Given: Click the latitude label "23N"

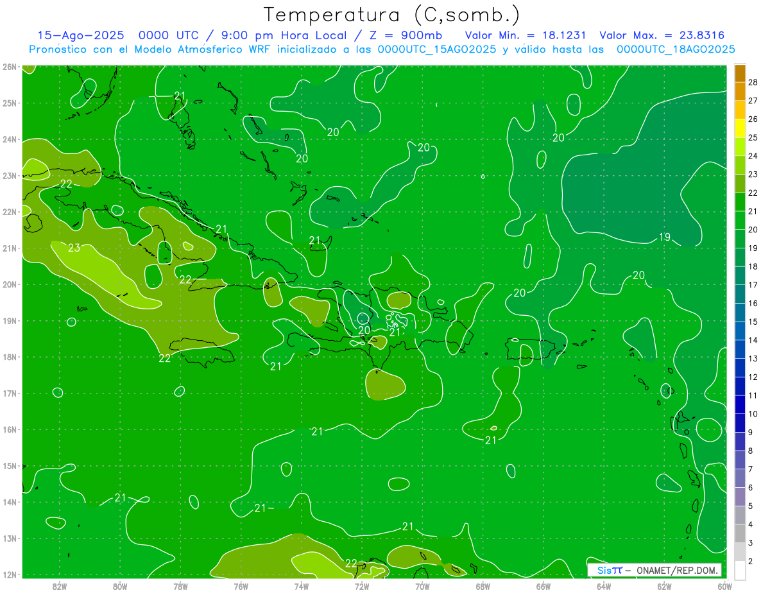Looking at the screenshot, I should point(9,175).
